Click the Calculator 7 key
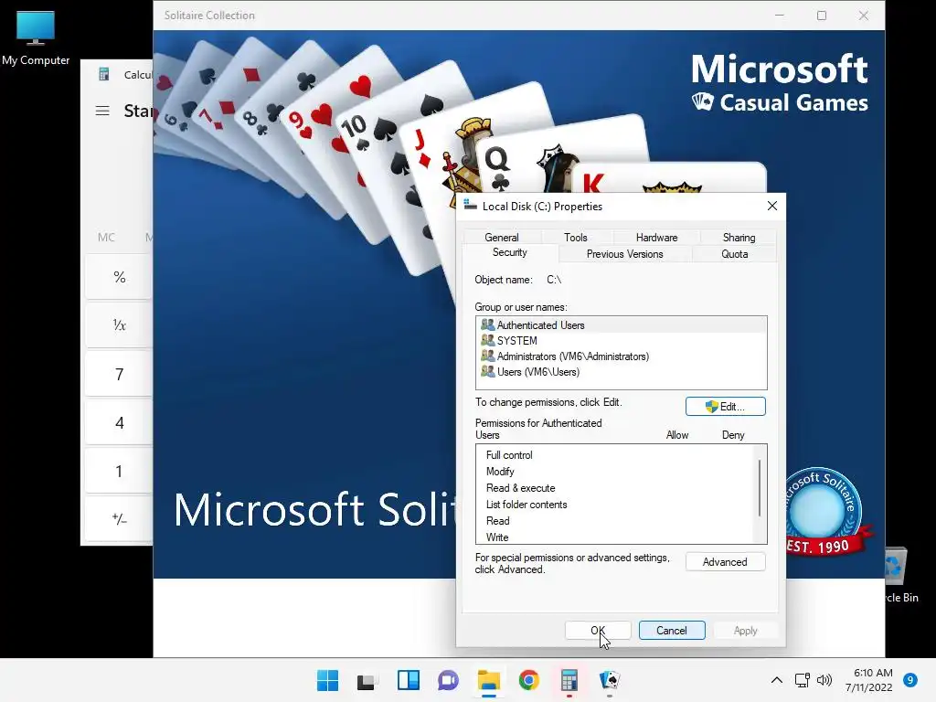The image size is (936, 702). pos(120,374)
